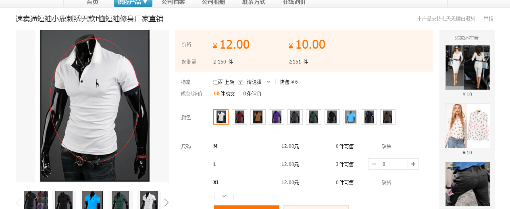Open the floral blouse recommended product
The width and height of the screenshot is (510, 209).
point(467,126)
